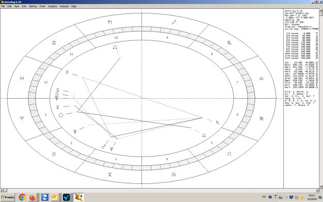Image resolution: width=323 pixels, height=202 pixels.
Task: Open Google Chrome from the taskbar
Action: coord(22,197)
